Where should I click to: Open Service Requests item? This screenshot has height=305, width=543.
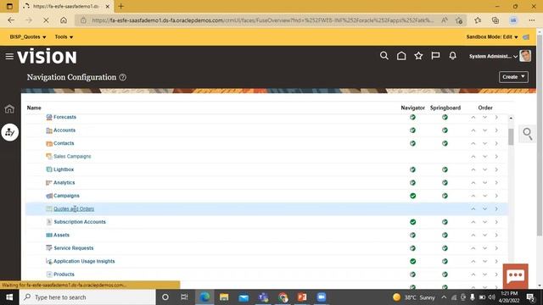pyautogui.click(x=74, y=248)
